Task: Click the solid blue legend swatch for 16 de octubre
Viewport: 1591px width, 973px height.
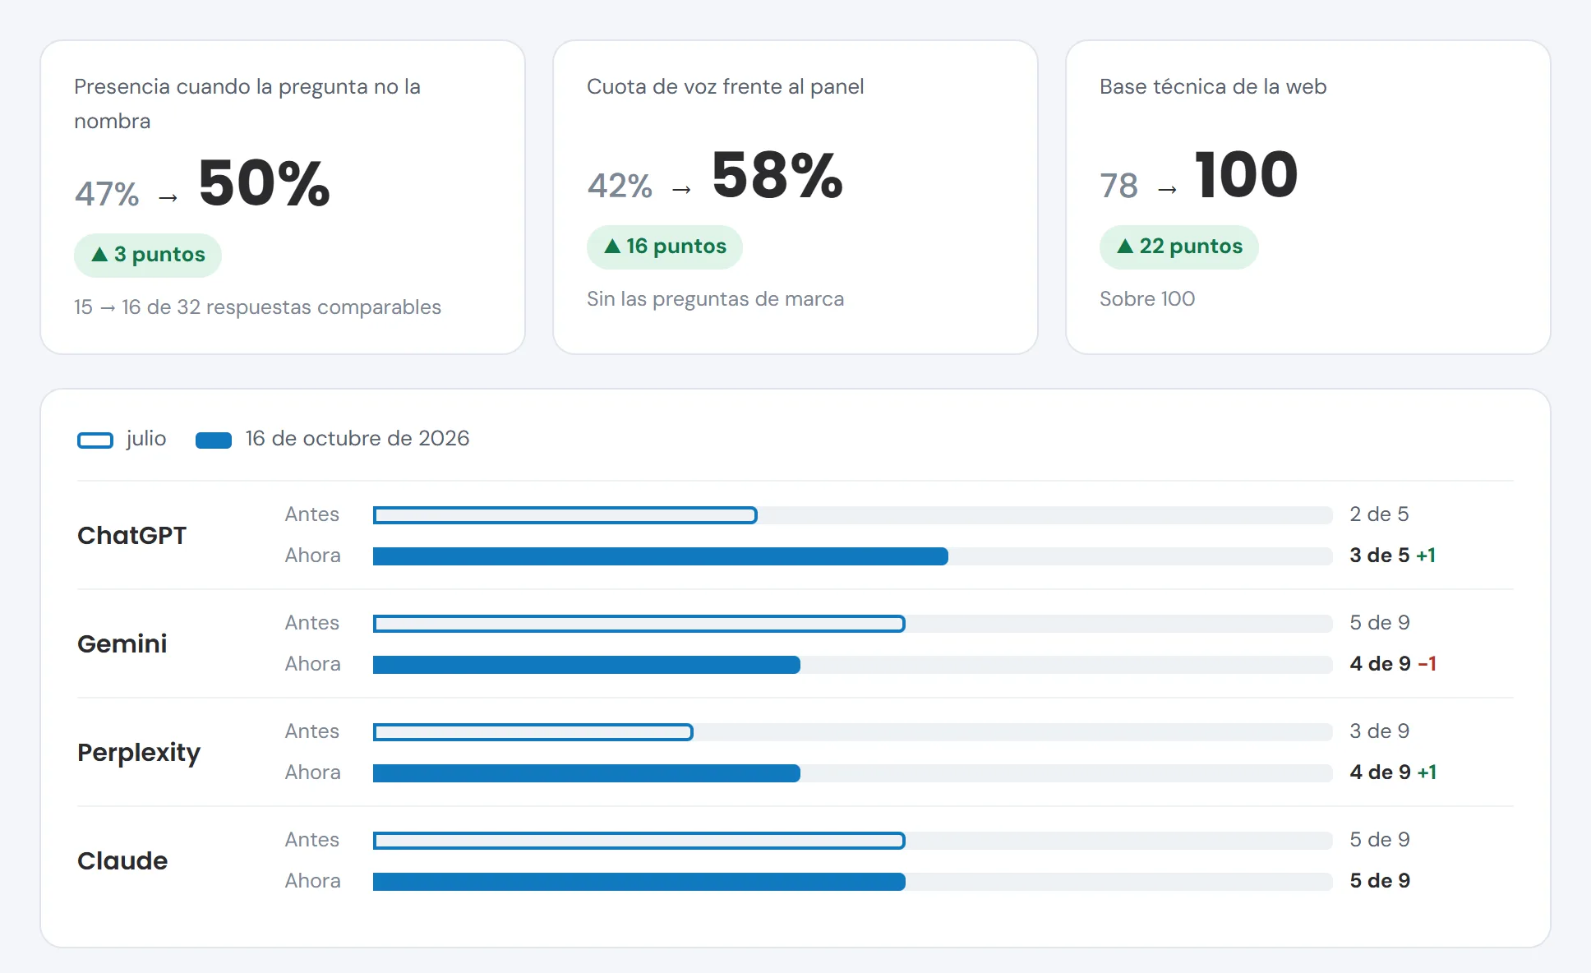Action: click(x=214, y=440)
